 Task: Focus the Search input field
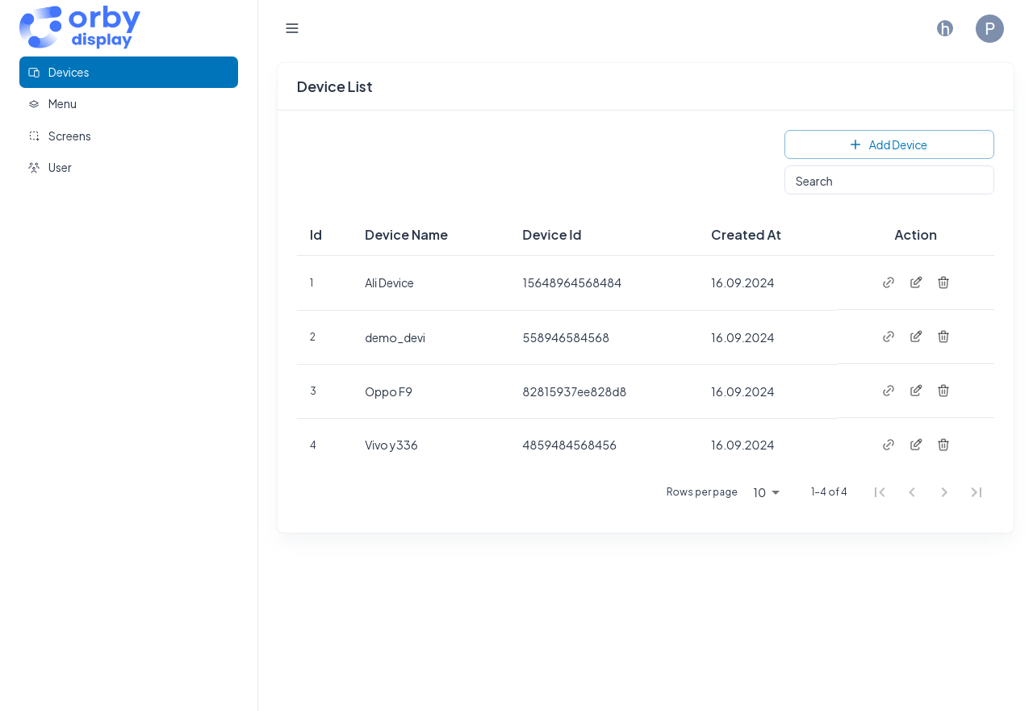889,181
